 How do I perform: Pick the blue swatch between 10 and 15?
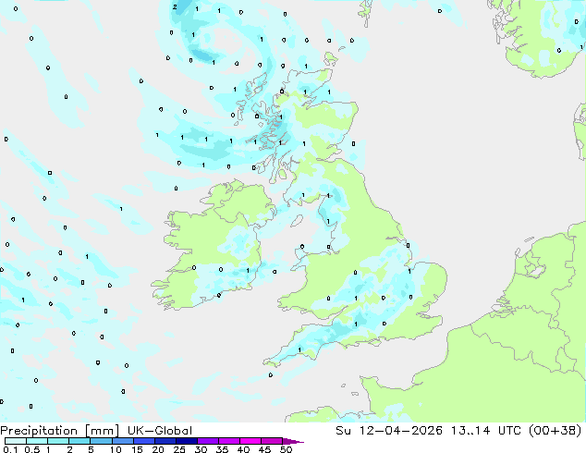coord(123,441)
